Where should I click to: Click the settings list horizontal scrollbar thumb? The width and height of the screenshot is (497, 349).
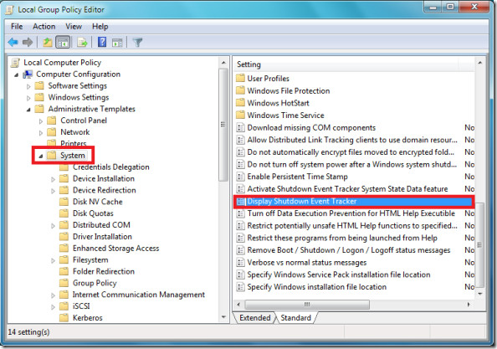click(307, 305)
